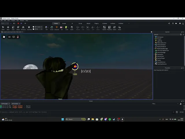This screenshot has height=139, width=185.
Task: Click the viewport settings gear icon
Action: click(151, 32)
